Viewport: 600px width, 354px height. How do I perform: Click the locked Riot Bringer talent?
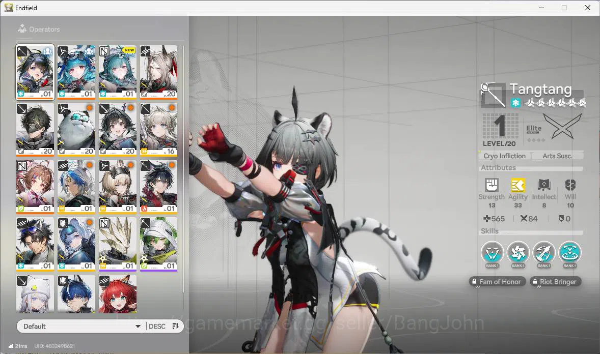click(x=556, y=282)
